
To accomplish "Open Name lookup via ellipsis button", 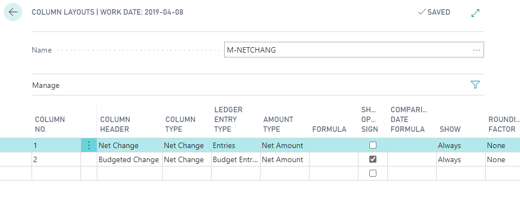I will click(x=476, y=50).
